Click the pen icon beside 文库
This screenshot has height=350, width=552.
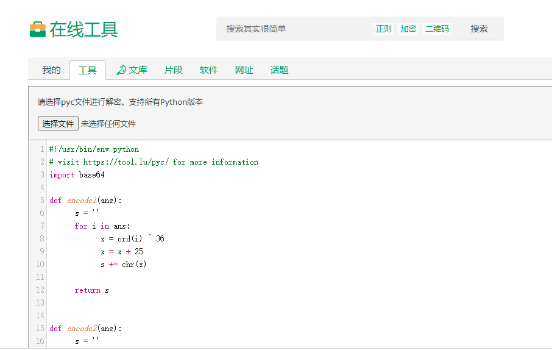[121, 70]
